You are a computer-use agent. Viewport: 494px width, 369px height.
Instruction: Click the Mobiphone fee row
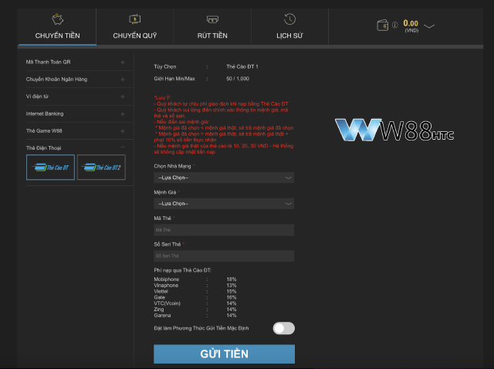tap(195, 279)
